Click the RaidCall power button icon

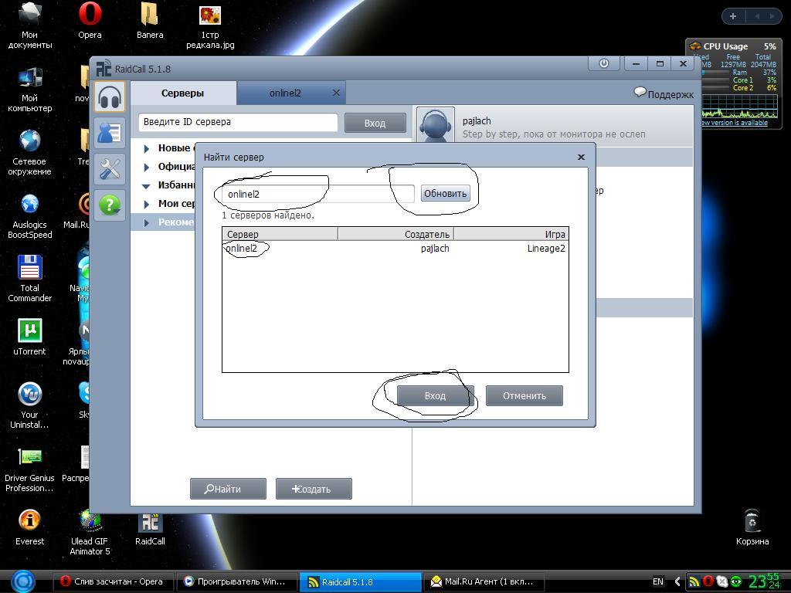tap(604, 64)
